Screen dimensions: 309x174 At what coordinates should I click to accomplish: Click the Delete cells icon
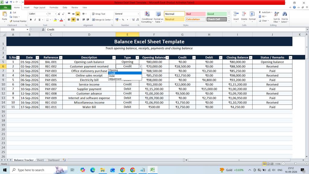pyautogui.click(x=244, y=14)
